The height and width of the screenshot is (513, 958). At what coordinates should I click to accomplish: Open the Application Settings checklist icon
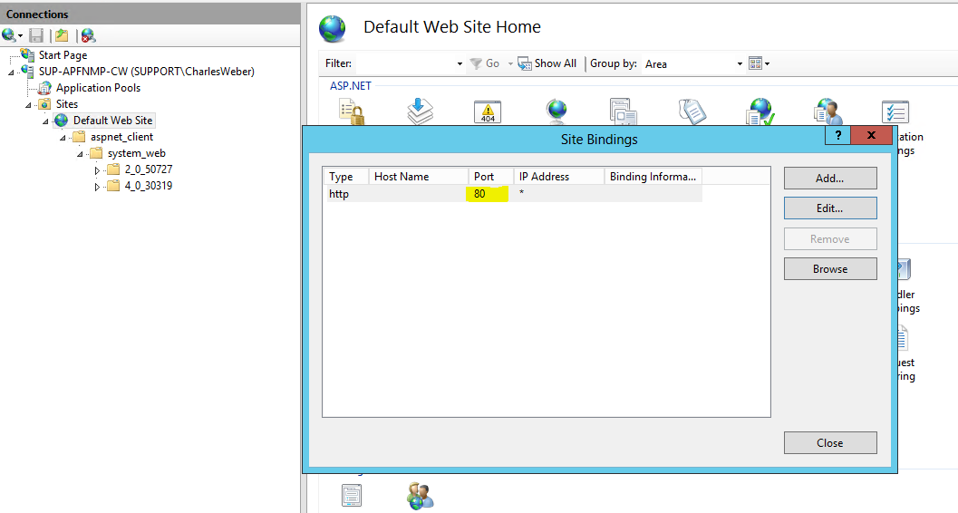(895, 112)
